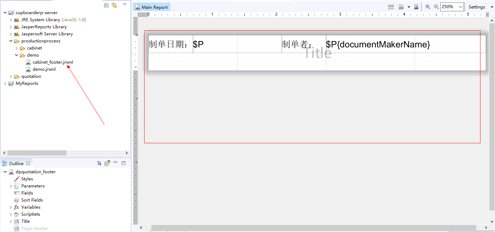Image resolution: width=495 pixels, height=232 pixels.
Task: Expand the Jaspersoft Server Library node
Action: (x=11, y=34)
